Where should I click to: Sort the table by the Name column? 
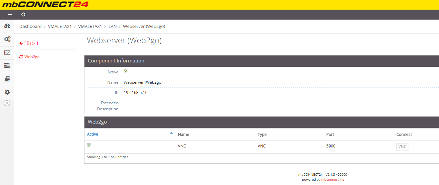[183, 135]
